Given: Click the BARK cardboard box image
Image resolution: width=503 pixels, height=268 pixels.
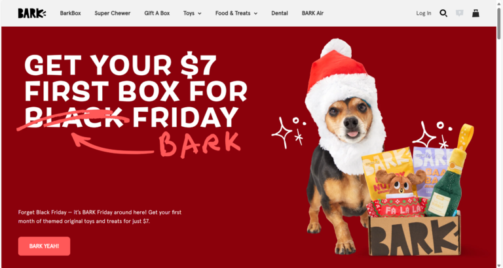Looking at the screenshot, I should pyautogui.click(x=414, y=235).
